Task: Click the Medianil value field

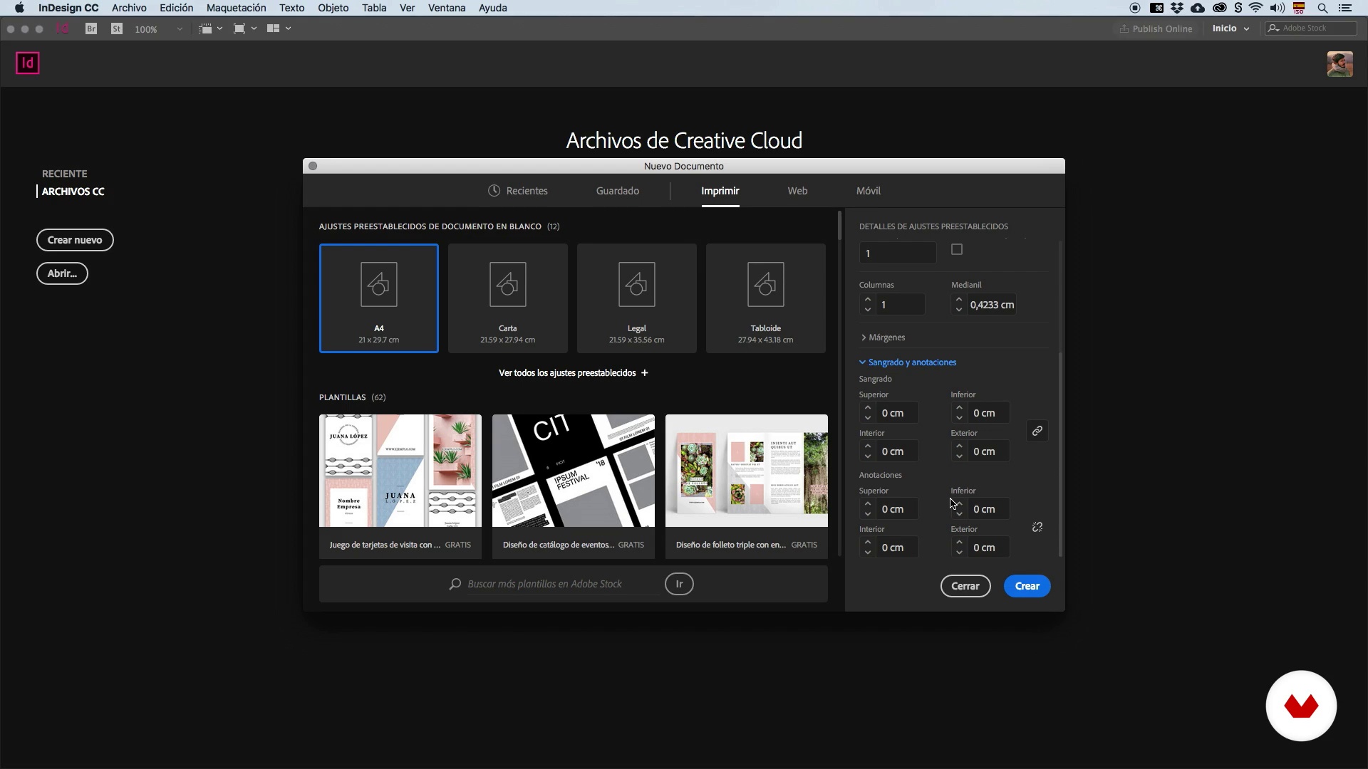Action: [992, 305]
